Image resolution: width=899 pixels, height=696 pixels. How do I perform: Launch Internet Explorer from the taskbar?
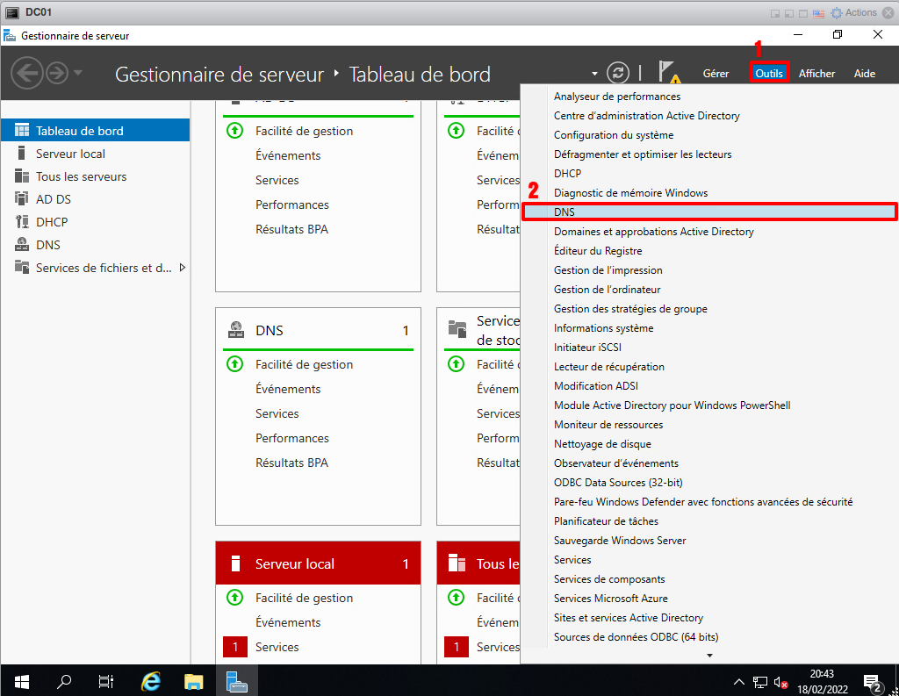pos(152,681)
